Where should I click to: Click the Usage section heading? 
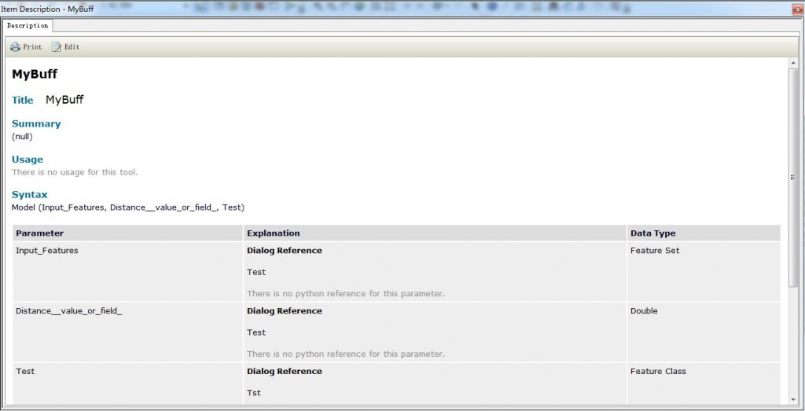tap(28, 160)
